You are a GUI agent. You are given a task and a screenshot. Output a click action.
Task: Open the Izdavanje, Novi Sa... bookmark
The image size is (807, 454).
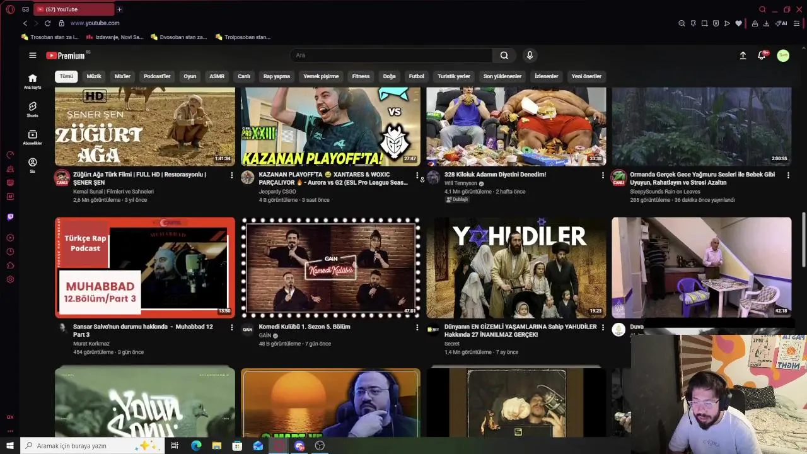click(113, 37)
